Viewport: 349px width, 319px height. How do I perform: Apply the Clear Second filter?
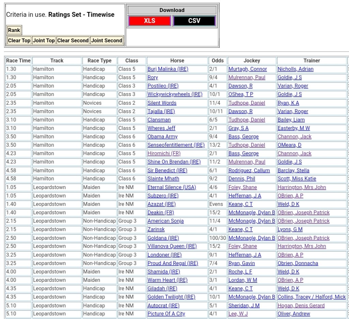click(x=73, y=40)
